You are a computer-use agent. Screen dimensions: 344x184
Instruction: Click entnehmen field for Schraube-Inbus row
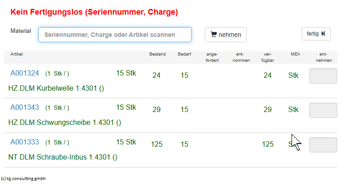tap(323, 145)
